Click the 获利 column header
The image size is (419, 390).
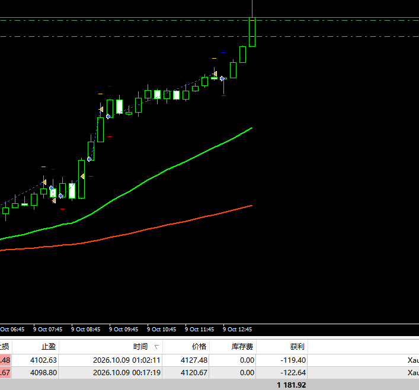pyautogui.click(x=282, y=347)
